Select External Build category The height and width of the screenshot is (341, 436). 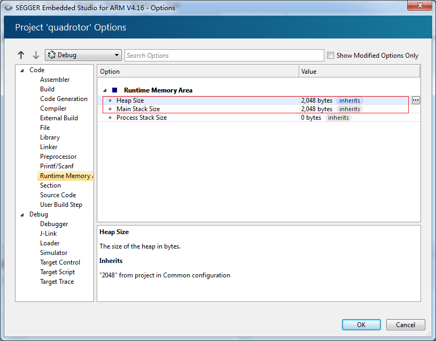(x=59, y=118)
